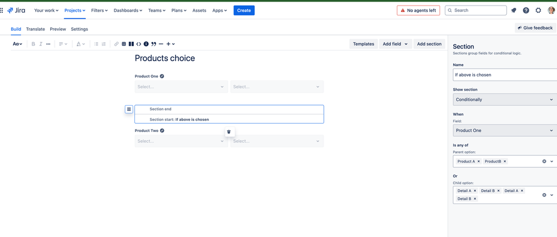Screen dimensions: 557x237
Task: Insert an info panel
Action: (146, 44)
